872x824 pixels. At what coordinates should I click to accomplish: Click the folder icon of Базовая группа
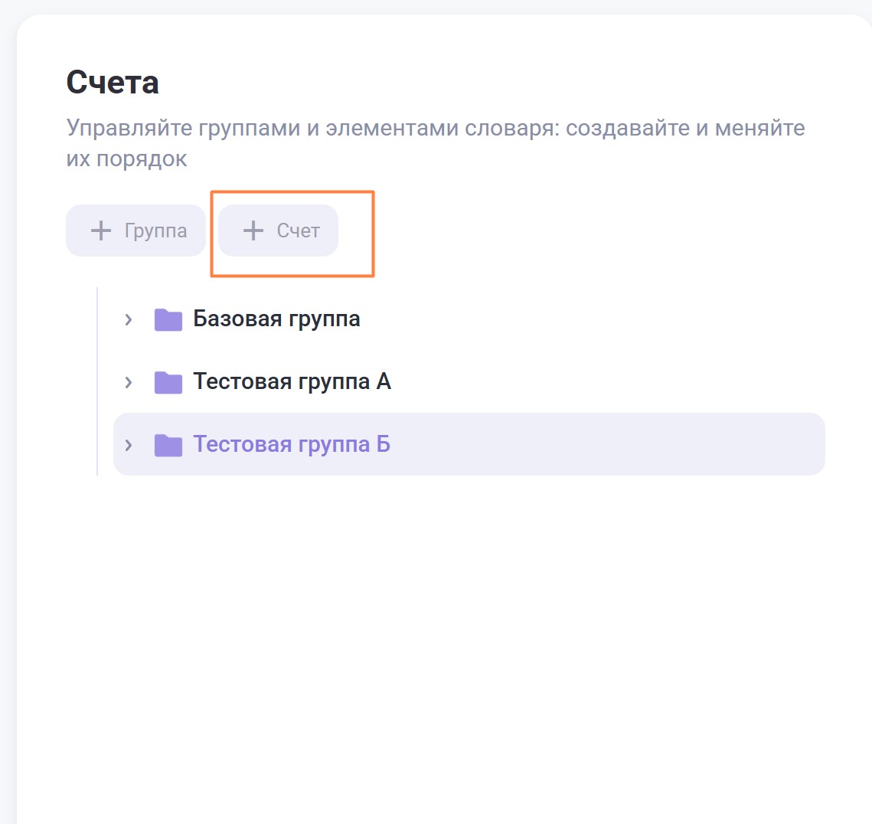coord(168,319)
